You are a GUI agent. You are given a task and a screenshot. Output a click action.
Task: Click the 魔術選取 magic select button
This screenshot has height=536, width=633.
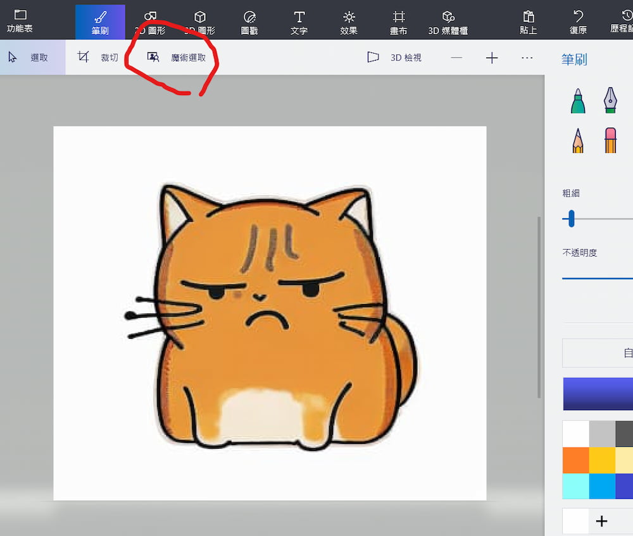pos(176,58)
